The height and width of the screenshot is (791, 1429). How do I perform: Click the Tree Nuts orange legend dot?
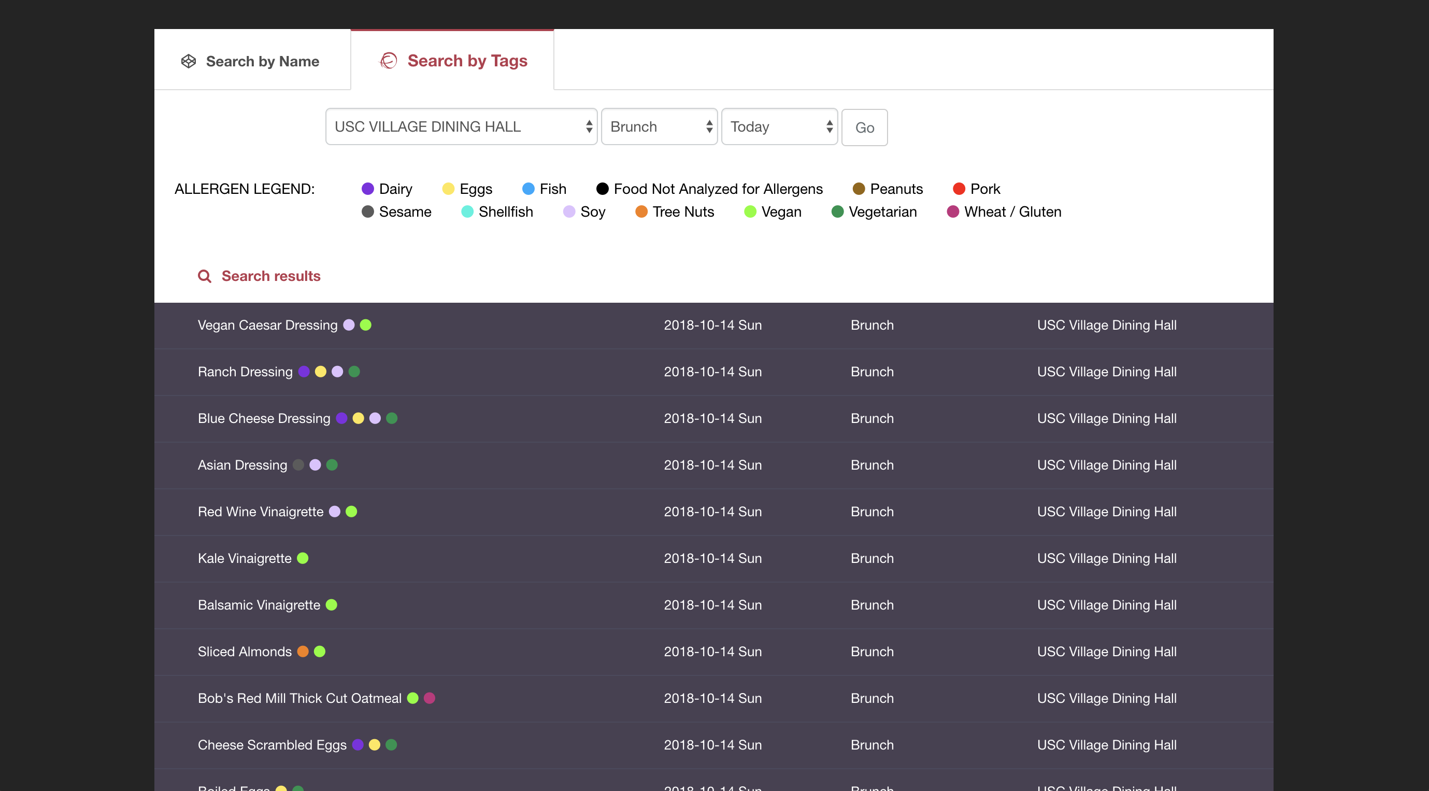coord(641,211)
